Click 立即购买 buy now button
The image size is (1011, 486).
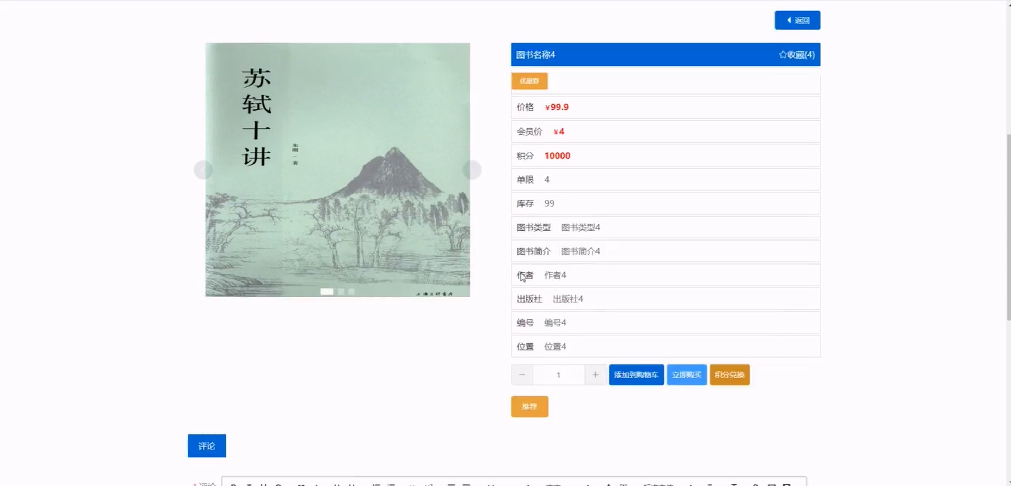coord(686,375)
